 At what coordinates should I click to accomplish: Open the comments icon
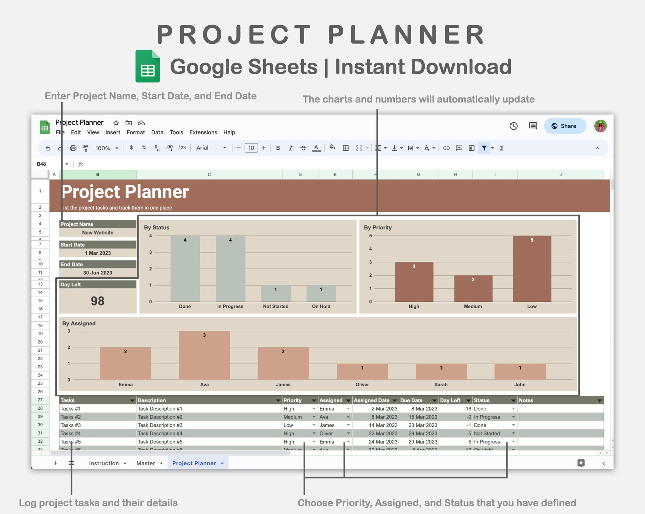533,126
